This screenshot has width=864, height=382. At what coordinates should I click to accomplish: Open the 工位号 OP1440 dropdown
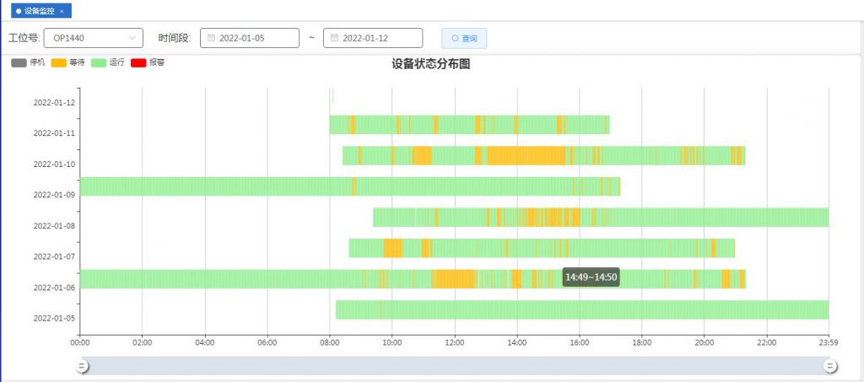[x=93, y=38]
